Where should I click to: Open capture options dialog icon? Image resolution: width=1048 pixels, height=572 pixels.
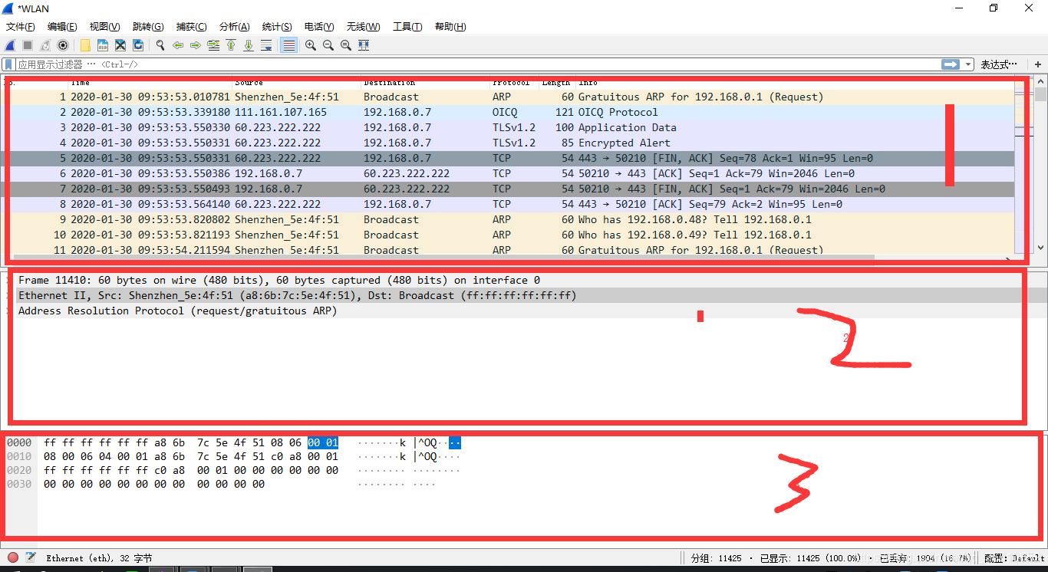pyautogui.click(x=63, y=45)
